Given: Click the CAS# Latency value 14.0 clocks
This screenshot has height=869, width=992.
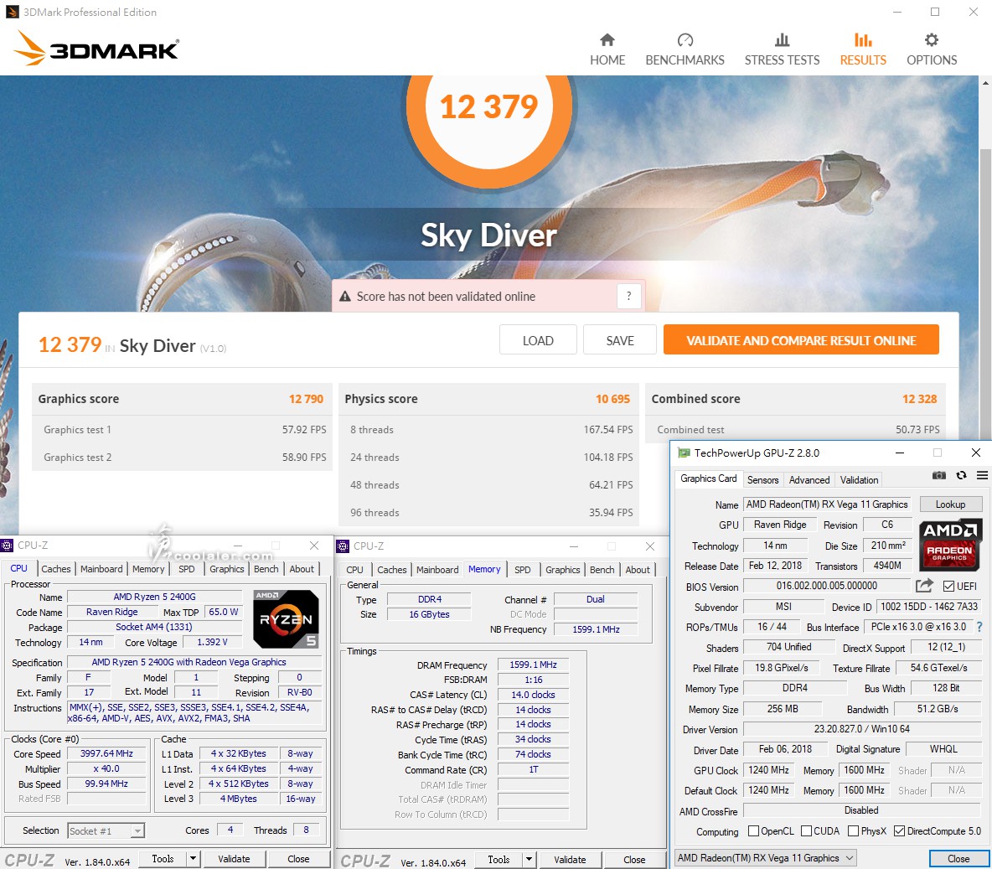Looking at the screenshot, I should click(533, 695).
